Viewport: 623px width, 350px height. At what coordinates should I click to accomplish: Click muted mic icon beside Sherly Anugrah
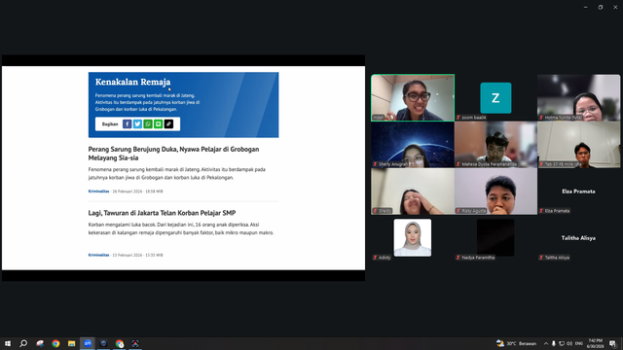pos(375,164)
